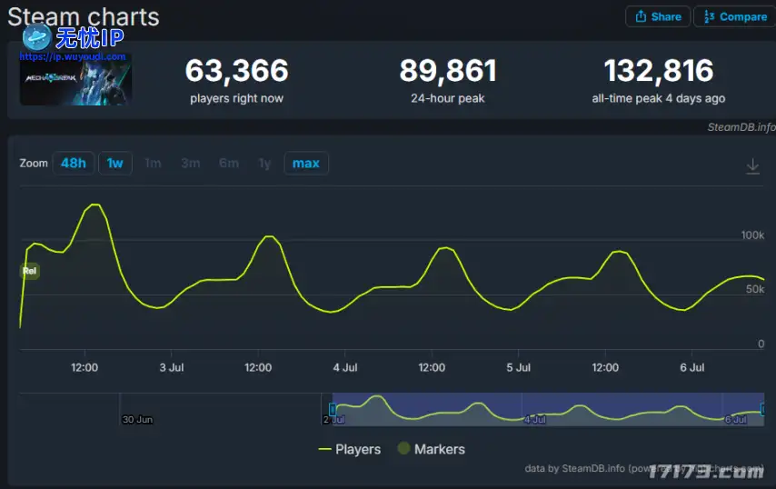Viewport: 776px width, 489px height.
Task: Grab the right navigator range handle
Action: [762, 409]
